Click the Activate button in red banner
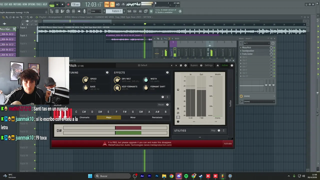This screenshot has height=180, width=320. [x=228, y=144]
